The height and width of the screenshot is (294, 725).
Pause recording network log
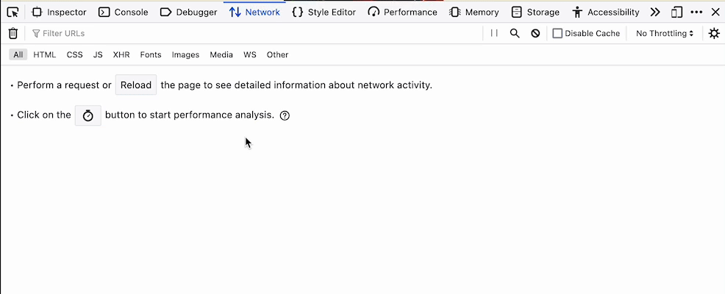494,33
